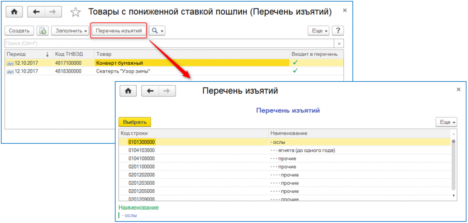Sort by the Код строки column header
This screenshot has height=223, width=468.
pyautogui.click(x=192, y=133)
